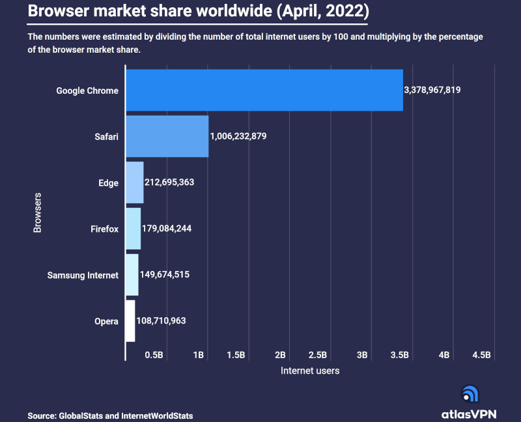Click the 4.5B axis tick label
Viewport: 521px width, 422px height.
[x=481, y=355]
